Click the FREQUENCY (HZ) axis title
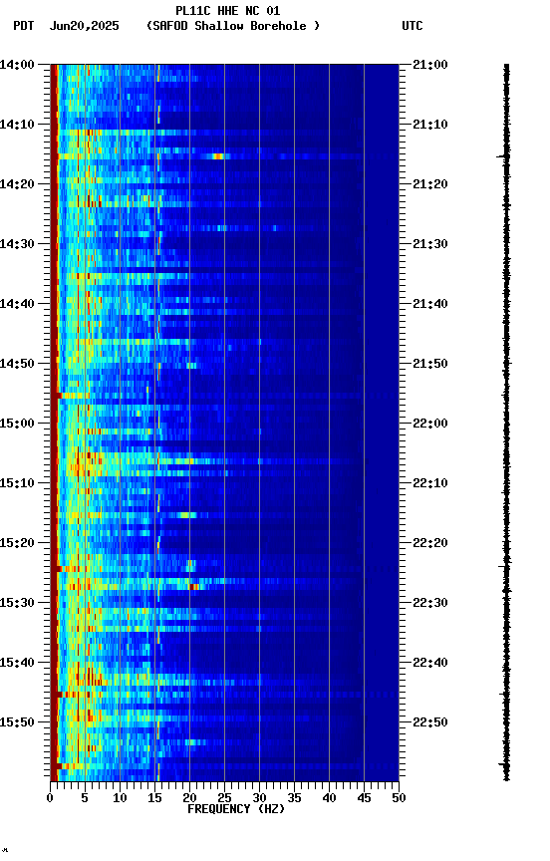 tap(236, 809)
